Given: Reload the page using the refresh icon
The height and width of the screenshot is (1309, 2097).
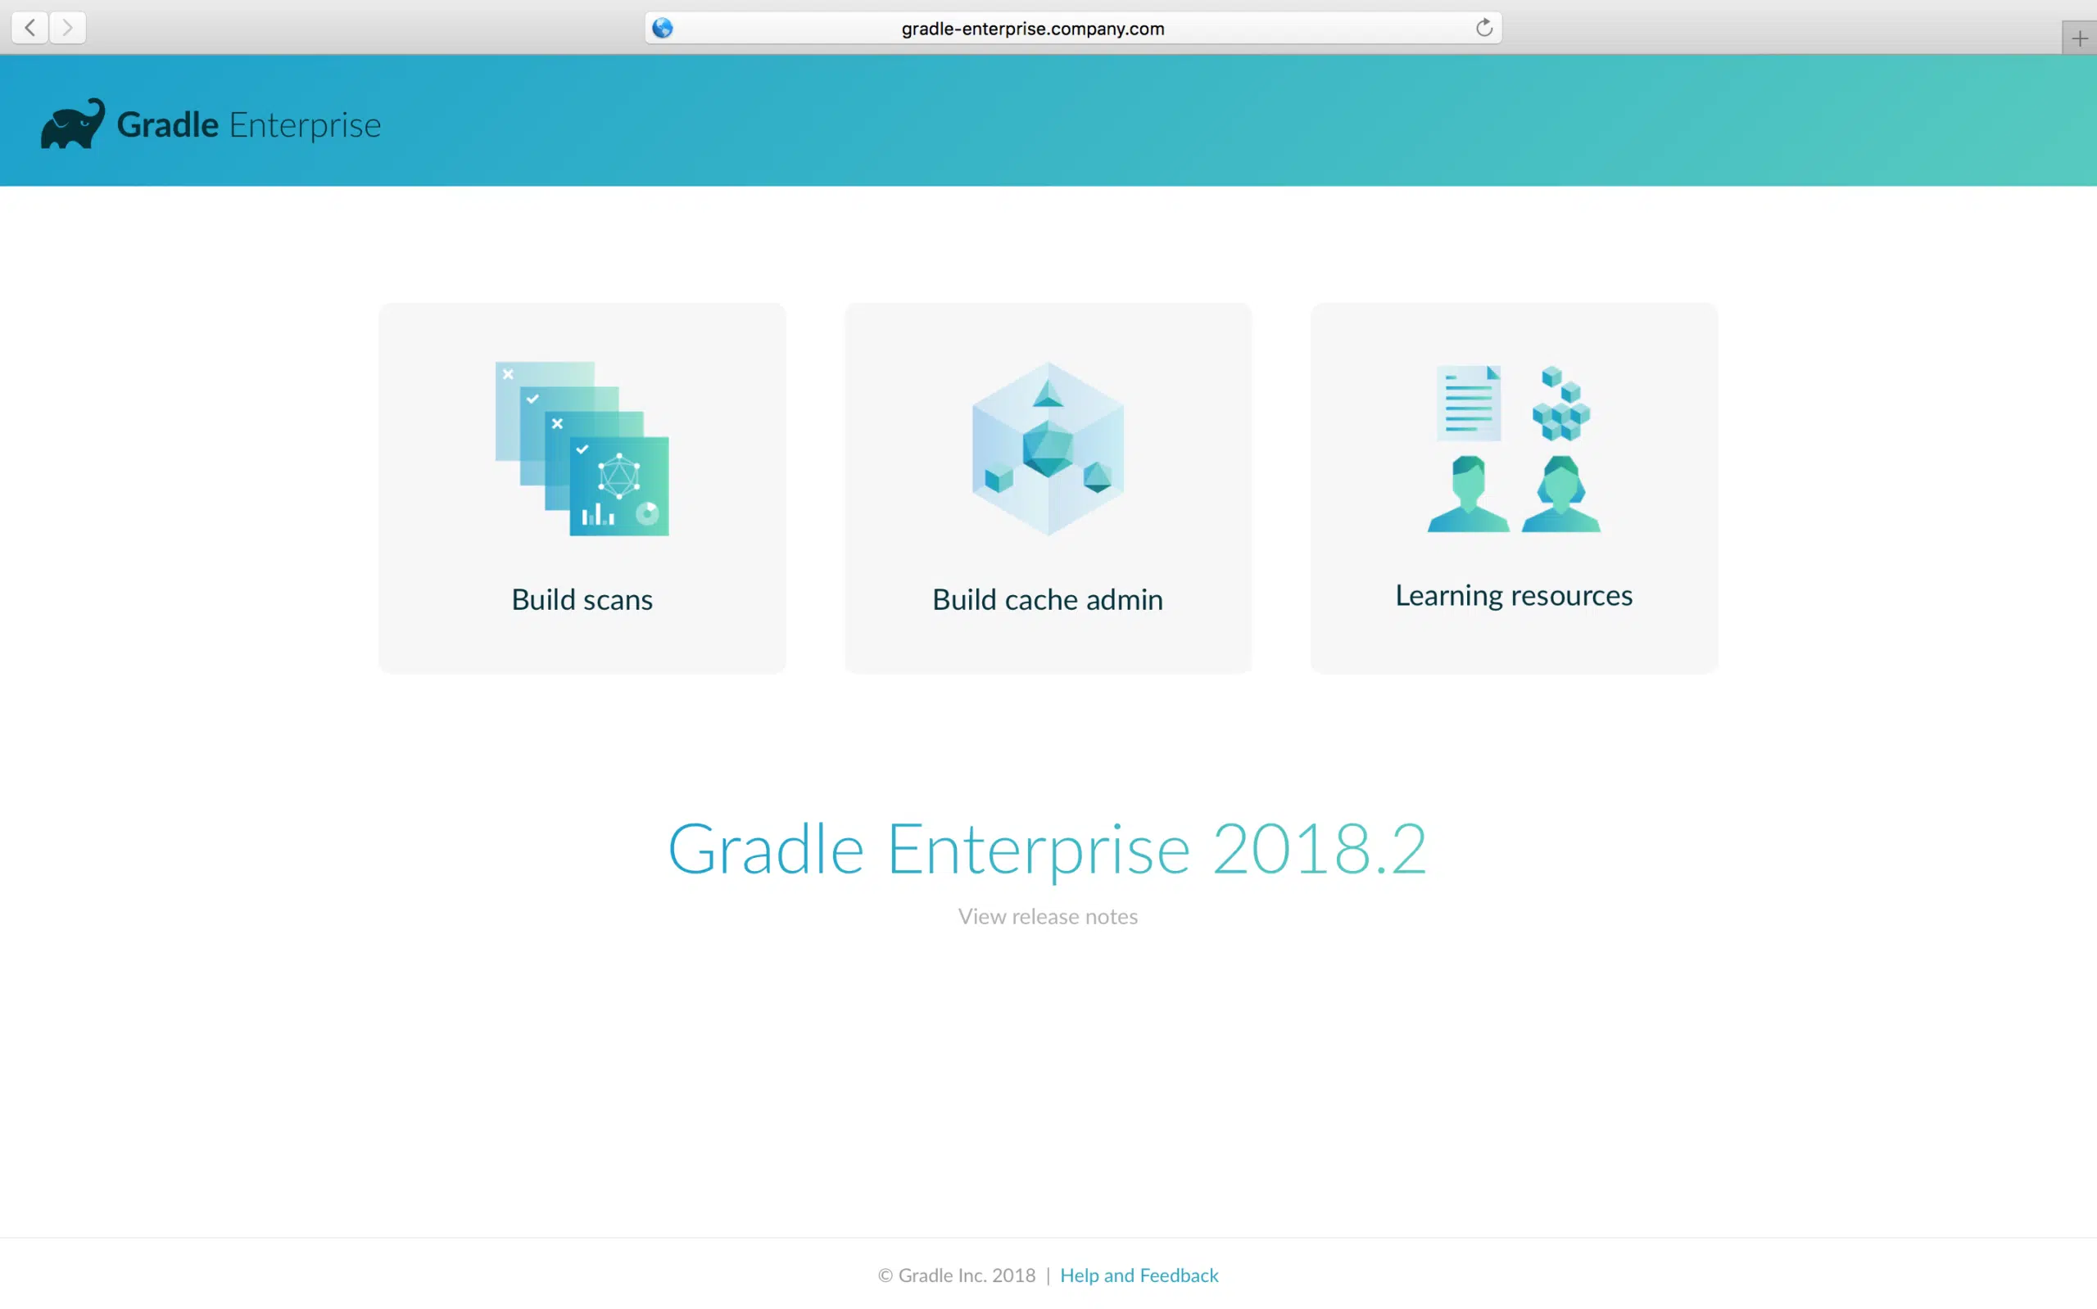Looking at the screenshot, I should [x=1483, y=28].
